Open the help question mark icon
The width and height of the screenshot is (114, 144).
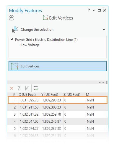[x=89, y=10]
